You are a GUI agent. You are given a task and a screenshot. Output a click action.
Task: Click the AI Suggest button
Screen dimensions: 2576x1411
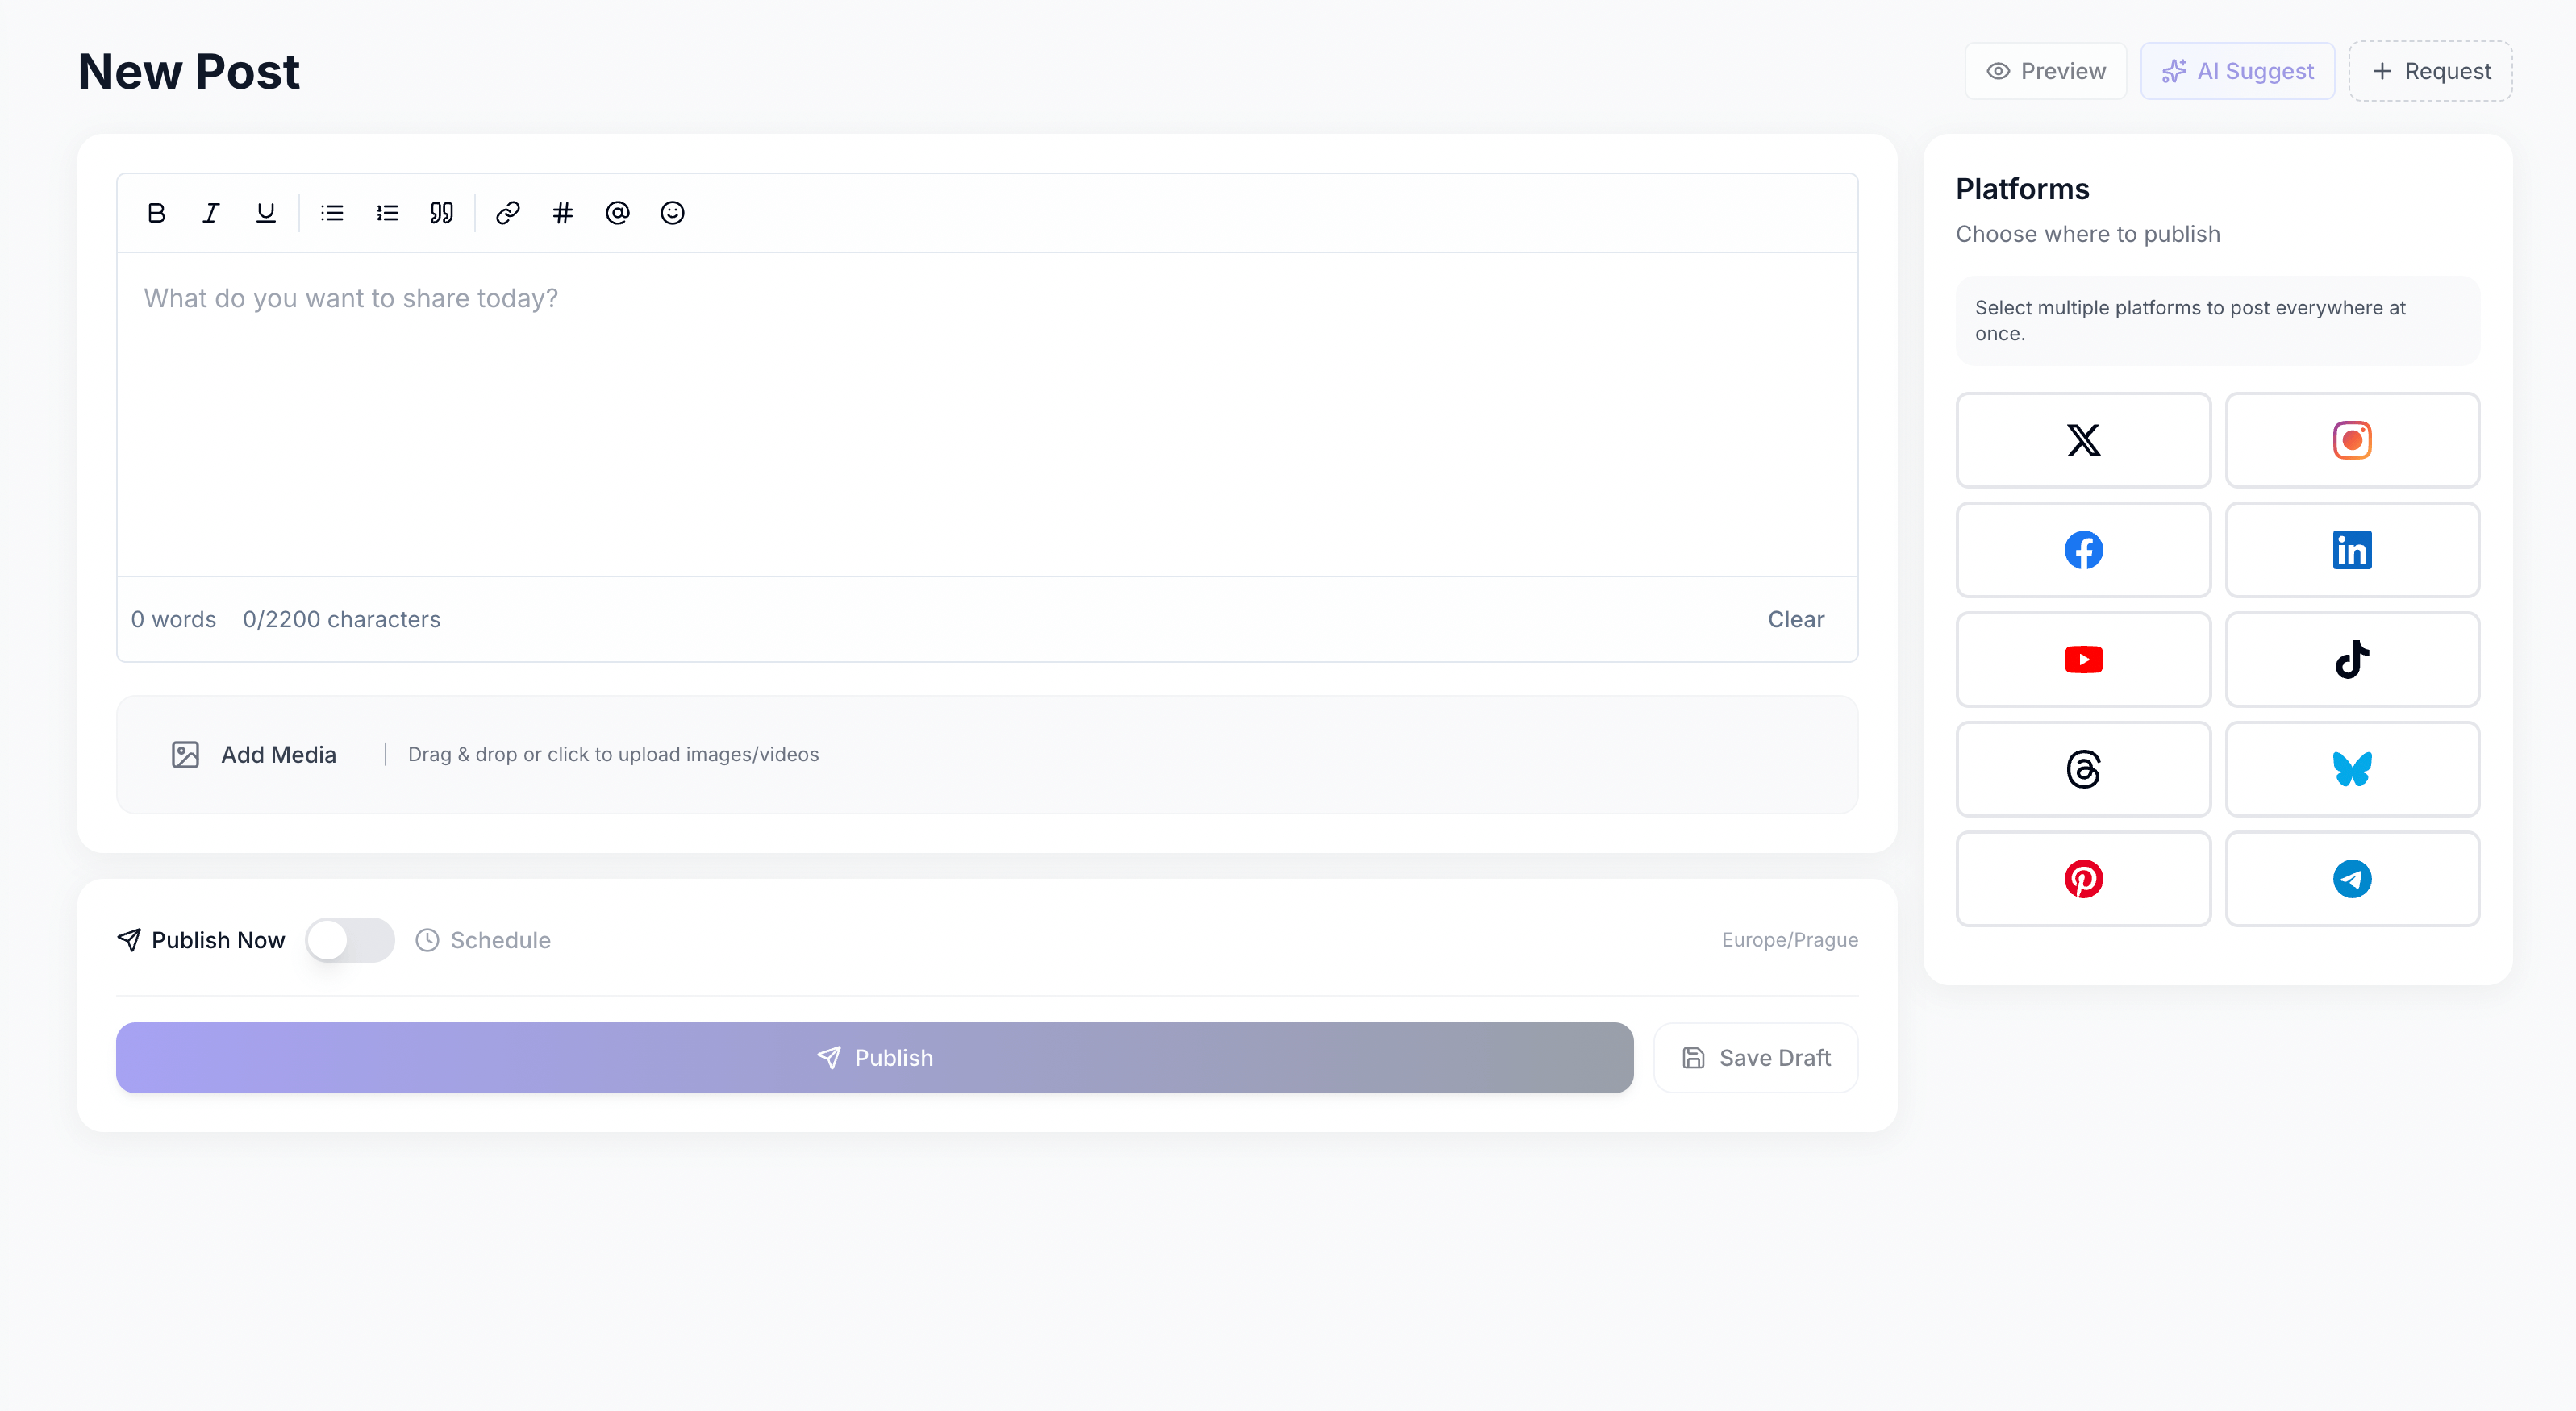coord(2237,70)
